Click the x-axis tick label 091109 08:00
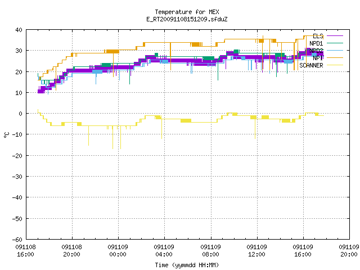This screenshot has height=270, width=360. 211,251
